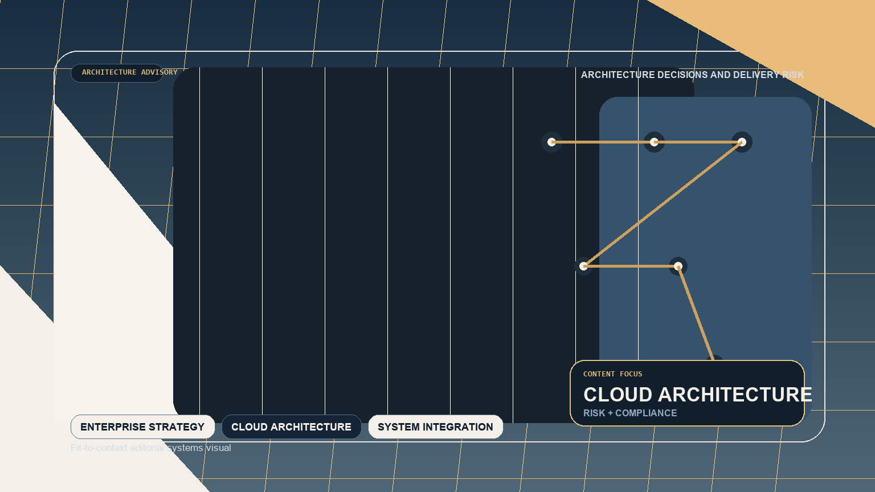
Task: Select the System Integration pill
Action: [x=435, y=427]
